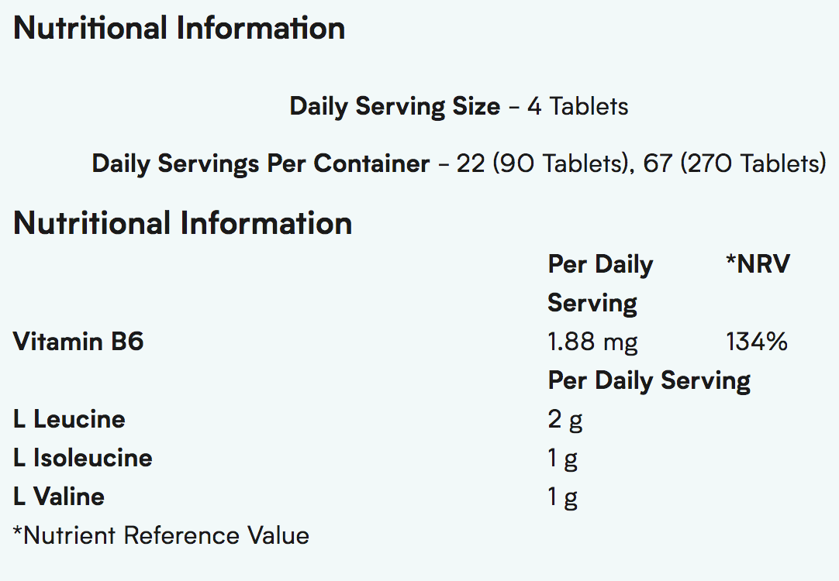Click the 1 g amount beside L Valine
The height and width of the screenshot is (581, 839).
point(563,497)
